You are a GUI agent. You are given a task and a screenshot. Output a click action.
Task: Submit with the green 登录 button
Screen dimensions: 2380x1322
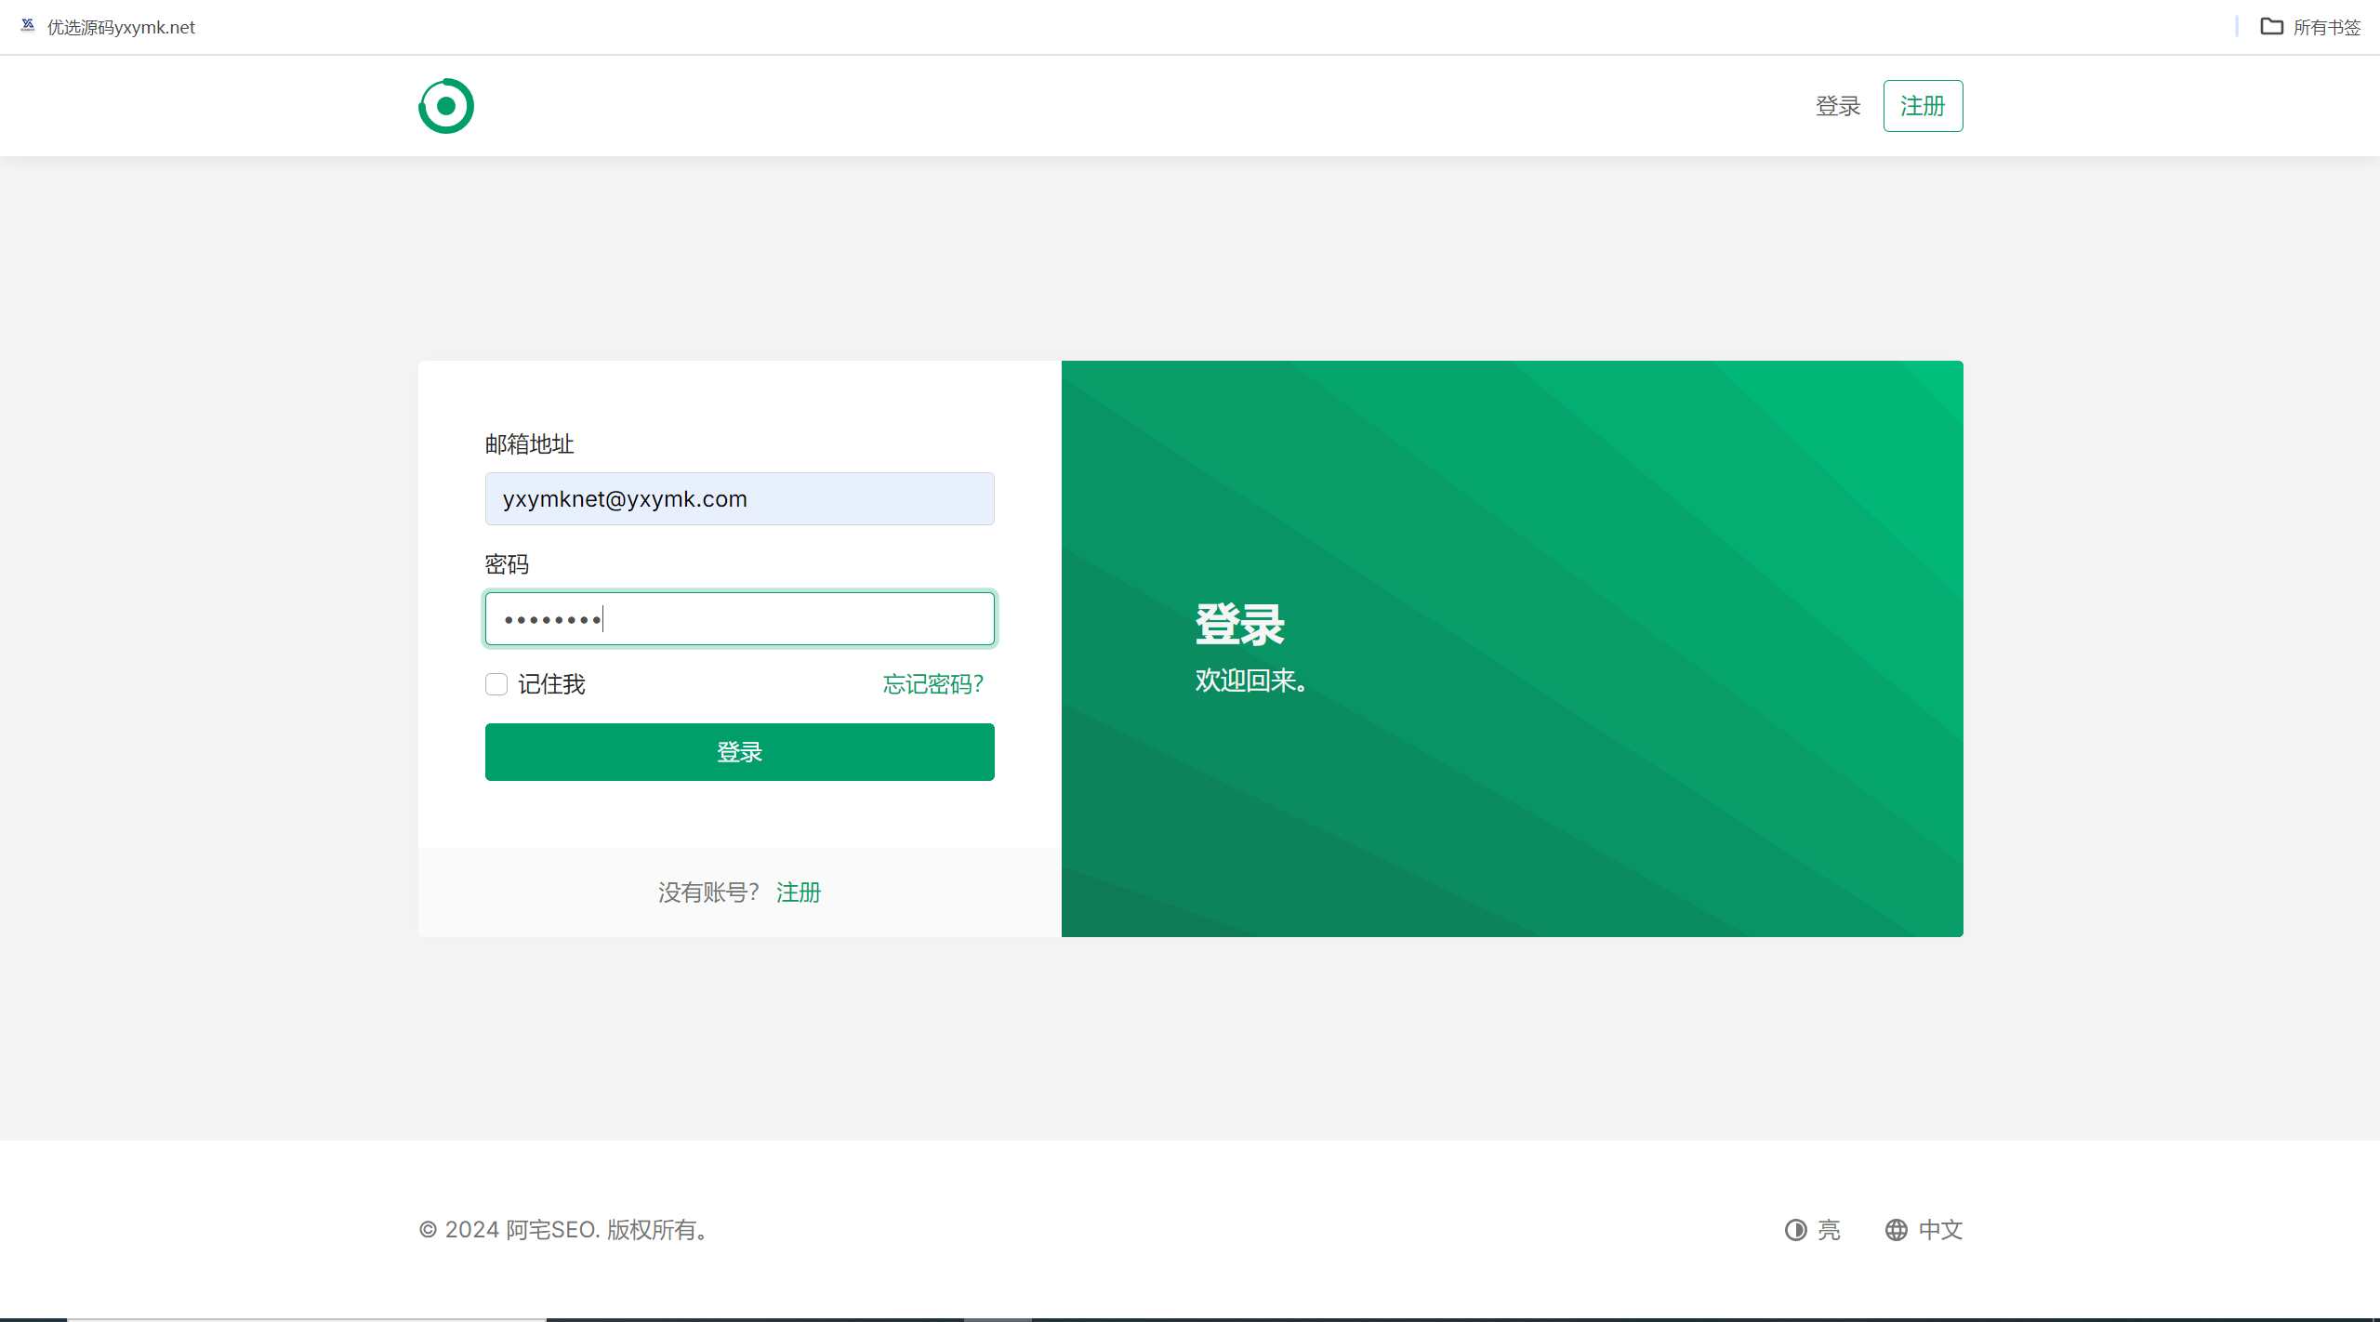[739, 752]
